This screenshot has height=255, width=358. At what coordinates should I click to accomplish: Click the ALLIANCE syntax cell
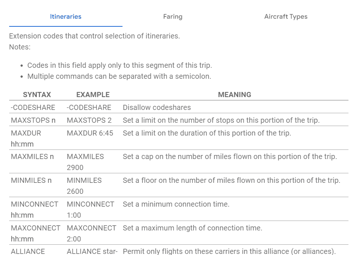(28, 251)
